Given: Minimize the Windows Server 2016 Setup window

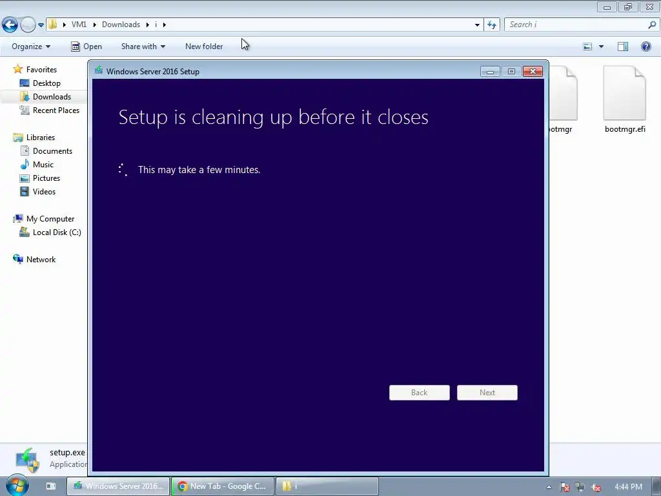Looking at the screenshot, I should tap(491, 72).
